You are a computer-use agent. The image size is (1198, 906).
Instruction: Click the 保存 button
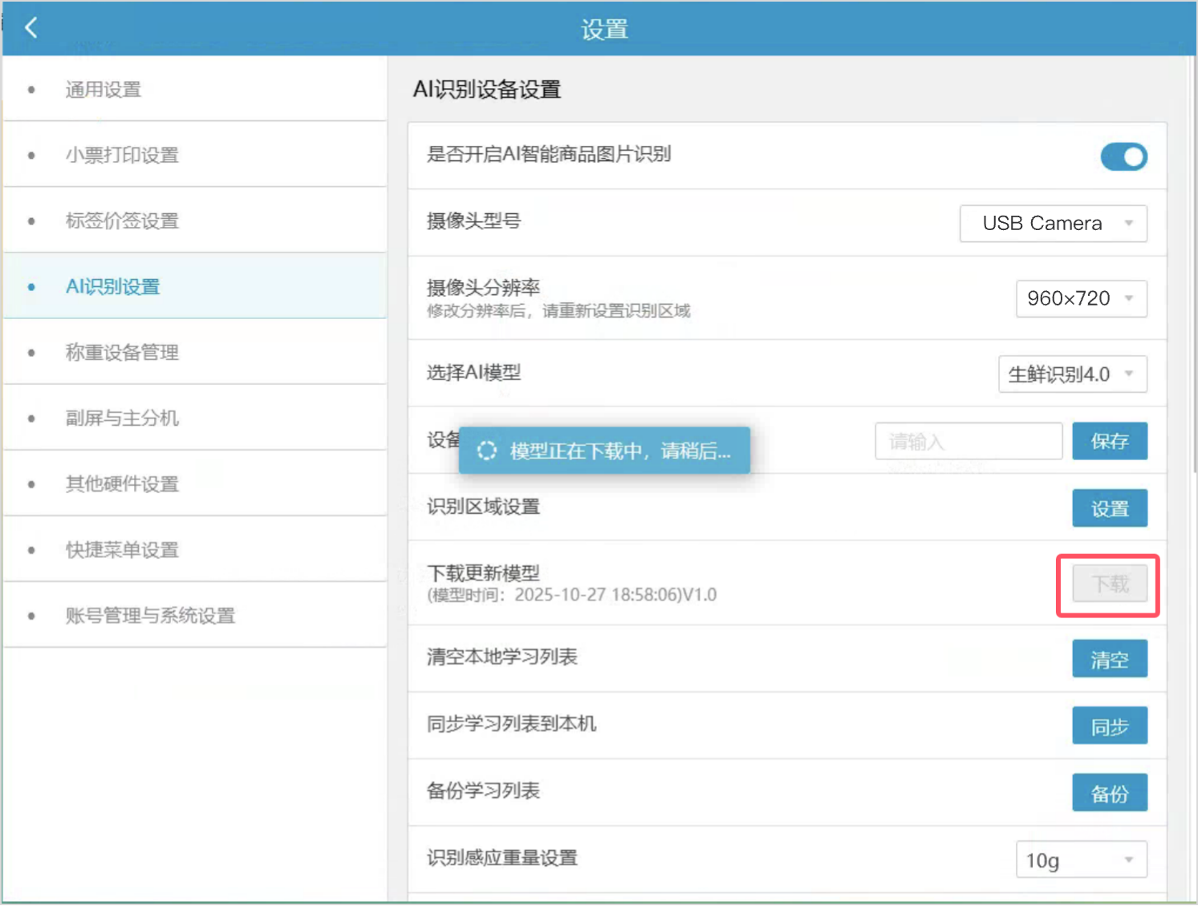point(1110,441)
